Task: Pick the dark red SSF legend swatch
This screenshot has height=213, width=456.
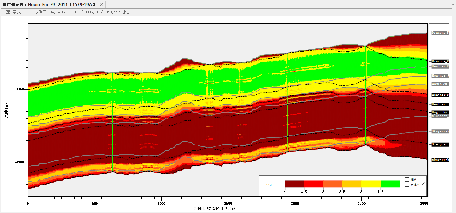Action: coord(294,184)
